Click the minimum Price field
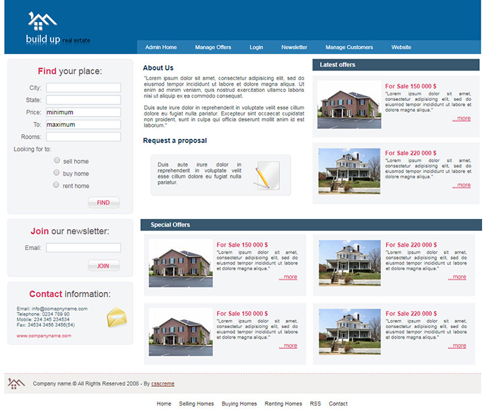Viewport: 484px width, 409px height. pyautogui.click(x=84, y=113)
